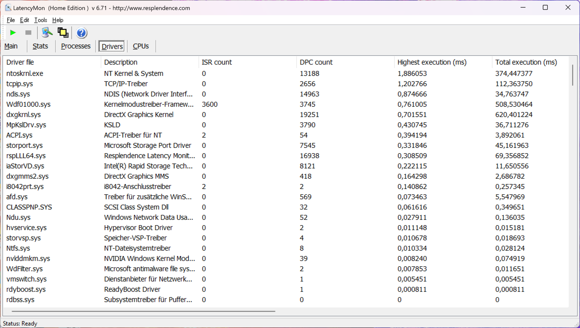Sort by Highest execution (ms) header
580x328 pixels.
point(432,62)
